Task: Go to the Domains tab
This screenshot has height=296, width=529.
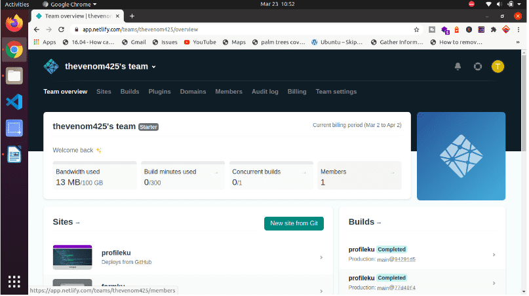Action: pos(193,92)
